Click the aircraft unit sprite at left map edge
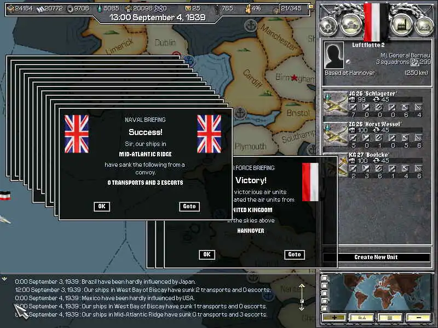The height and width of the screenshot is (328, 438). [x=5, y=220]
